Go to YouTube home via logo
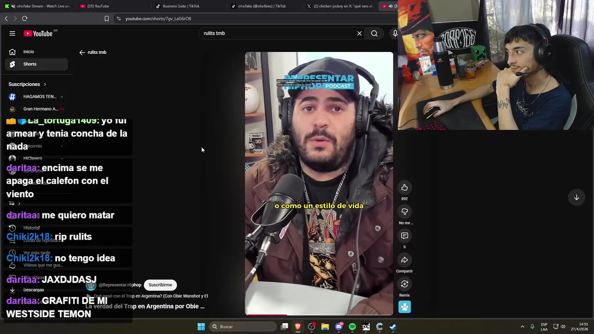 38,33
